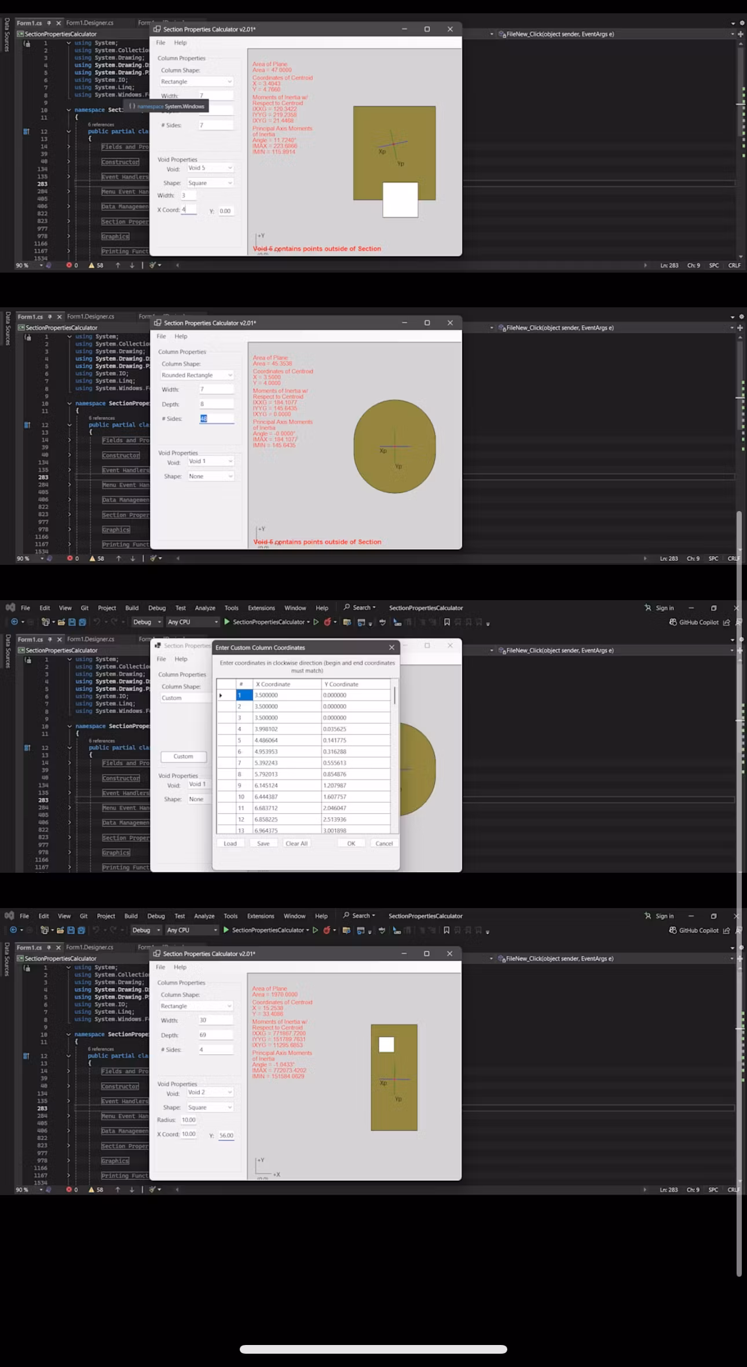
Task: Open Analyze menu above the coordinates dialog
Action: (205, 608)
